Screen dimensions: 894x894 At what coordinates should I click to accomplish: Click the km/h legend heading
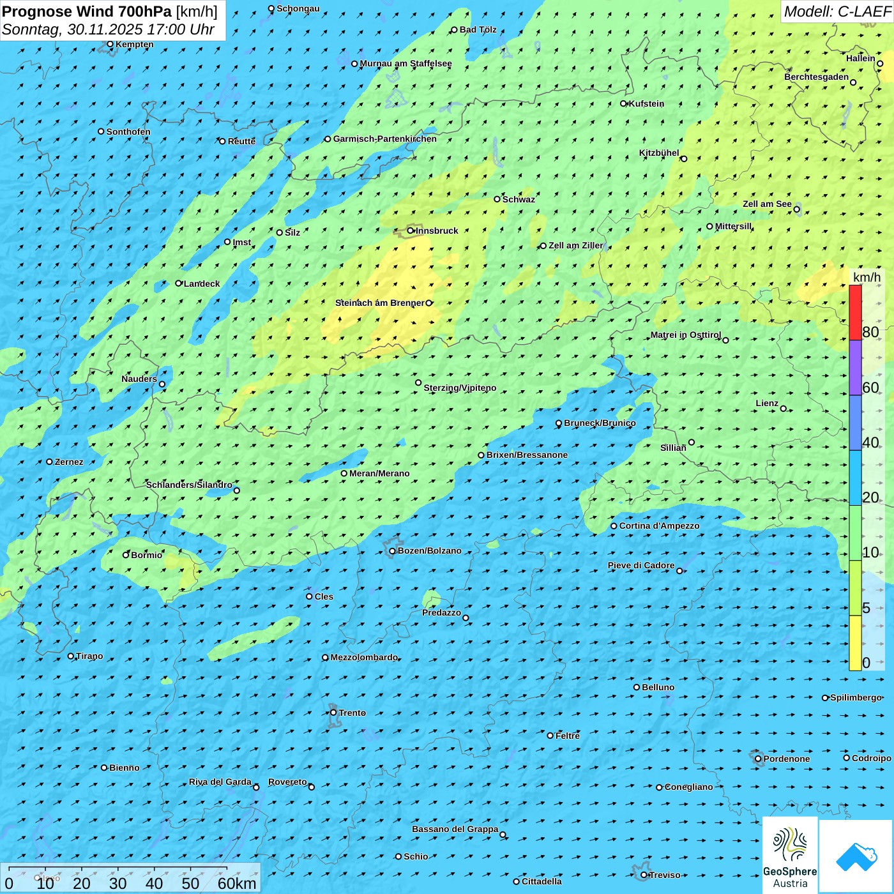pyautogui.click(x=867, y=277)
